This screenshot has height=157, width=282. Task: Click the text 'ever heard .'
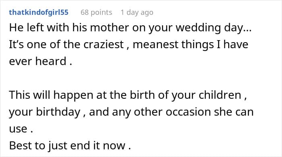(41, 61)
